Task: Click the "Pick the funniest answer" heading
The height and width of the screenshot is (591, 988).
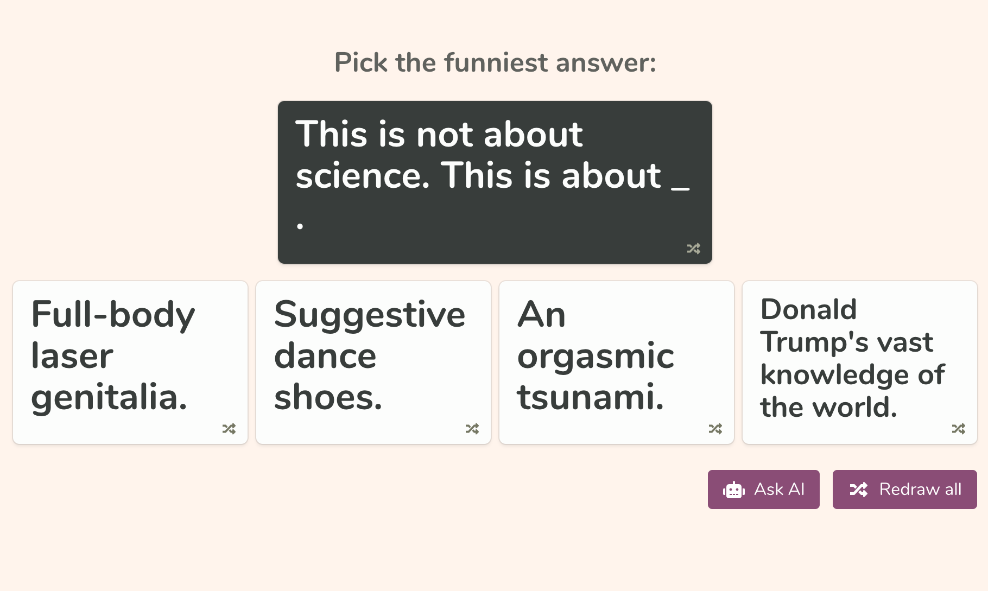Action: (494, 62)
